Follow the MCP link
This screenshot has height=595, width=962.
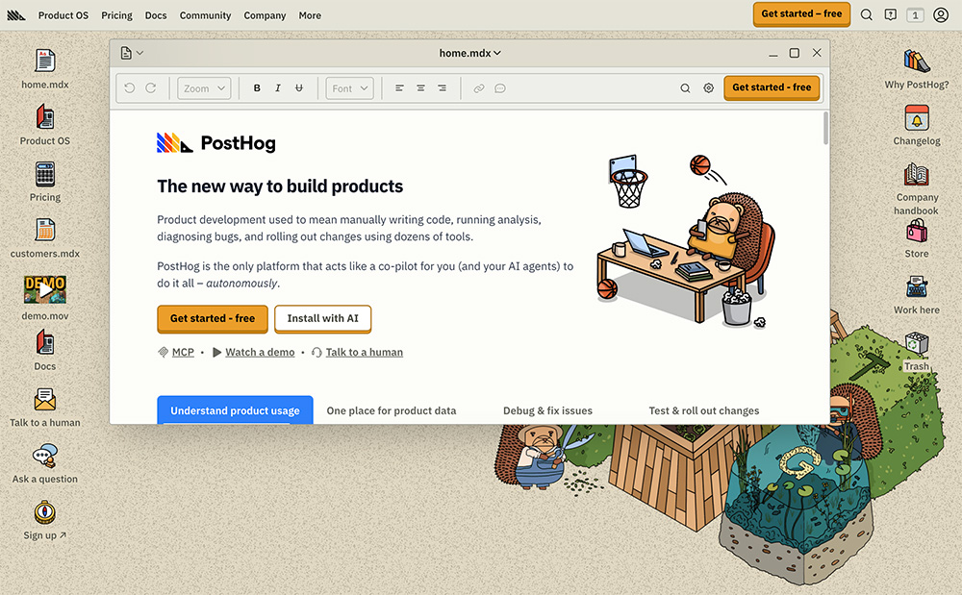[183, 353]
